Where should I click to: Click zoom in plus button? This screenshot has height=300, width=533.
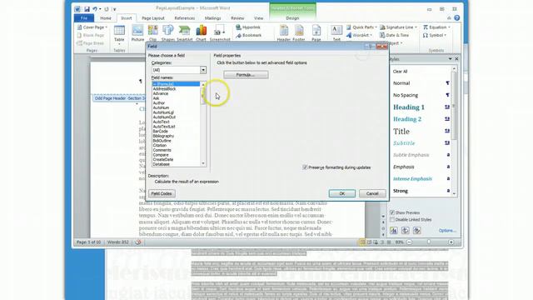tap(451, 242)
